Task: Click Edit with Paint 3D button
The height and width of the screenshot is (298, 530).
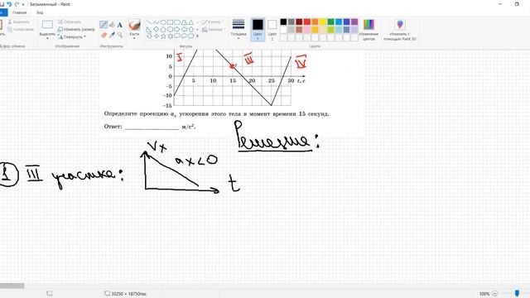Action: [399, 30]
